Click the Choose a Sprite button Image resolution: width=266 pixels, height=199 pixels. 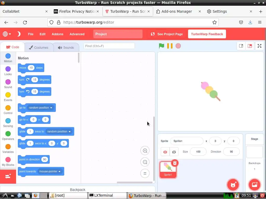[233, 184]
